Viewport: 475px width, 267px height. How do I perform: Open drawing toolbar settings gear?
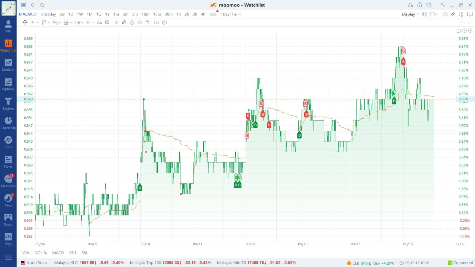coord(164,22)
